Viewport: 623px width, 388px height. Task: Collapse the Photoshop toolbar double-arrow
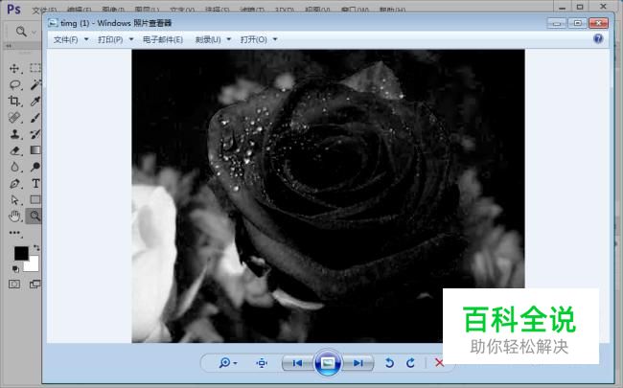click(x=8, y=46)
